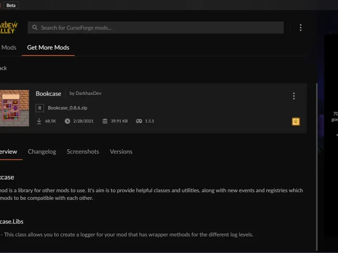The image size is (338, 253).
Task: Open the Bookcase mod options menu
Action: pyautogui.click(x=294, y=96)
